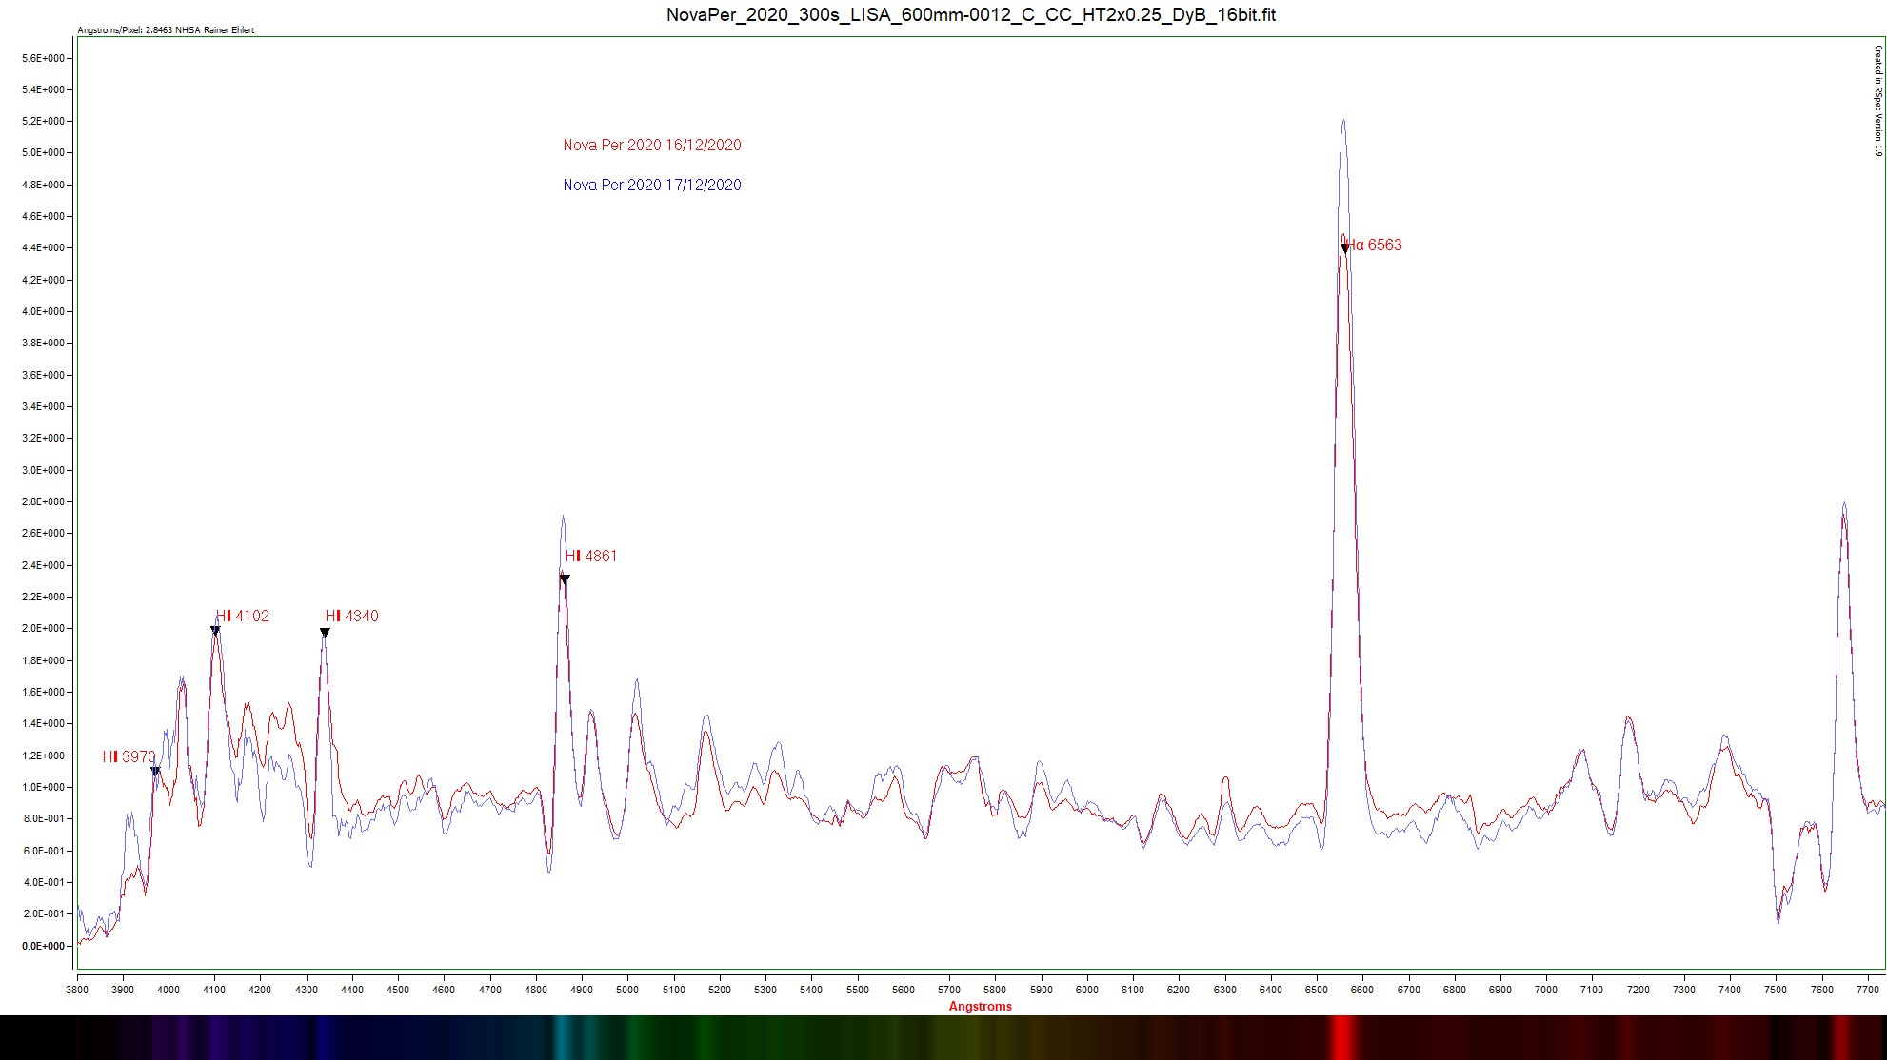Screen dimensions: 1887x1060
Task: Click the HI 4861 triangle marker
Action: tap(565, 579)
